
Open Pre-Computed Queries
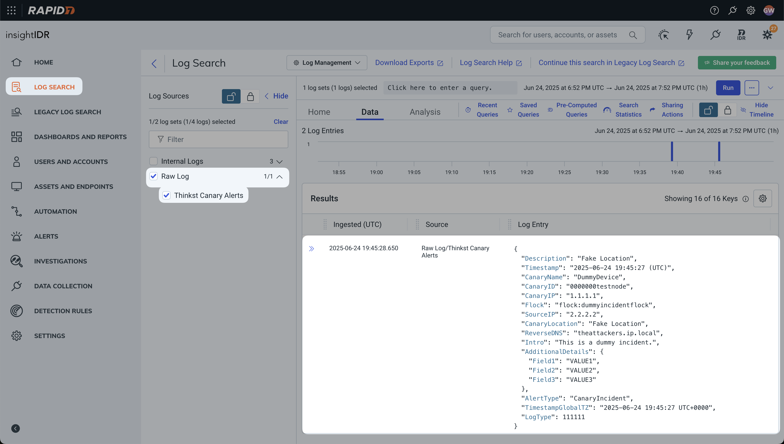point(572,110)
